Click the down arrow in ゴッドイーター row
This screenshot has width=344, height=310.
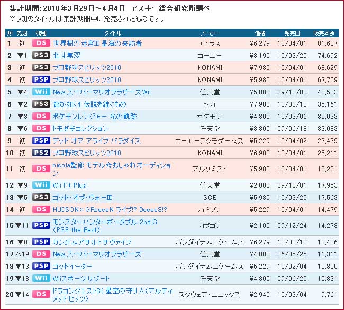click(19, 267)
